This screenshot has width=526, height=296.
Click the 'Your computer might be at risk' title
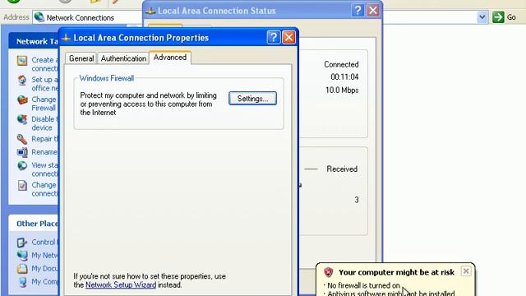tap(396, 272)
